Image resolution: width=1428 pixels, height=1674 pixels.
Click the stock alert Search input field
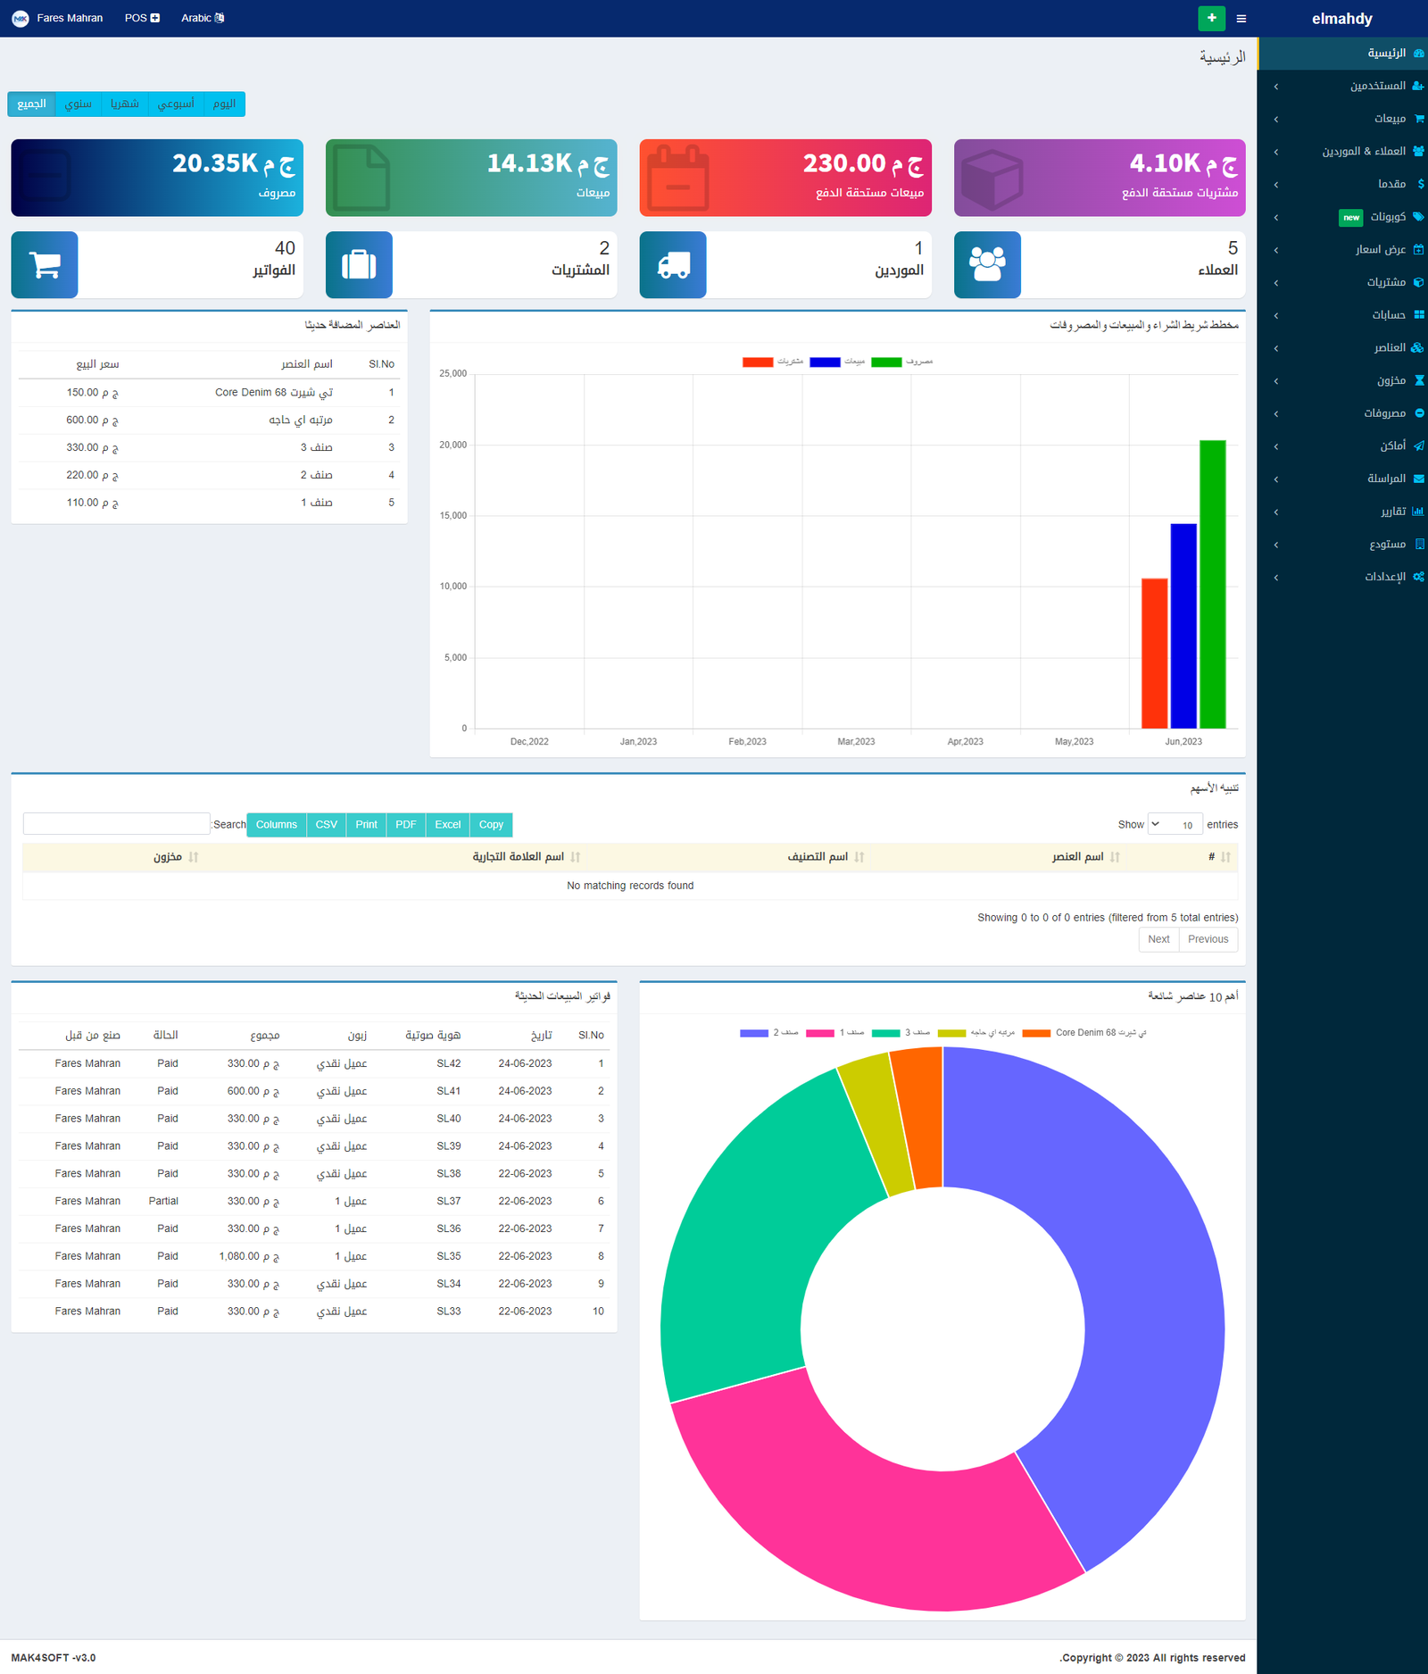pyautogui.click(x=116, y=824)
